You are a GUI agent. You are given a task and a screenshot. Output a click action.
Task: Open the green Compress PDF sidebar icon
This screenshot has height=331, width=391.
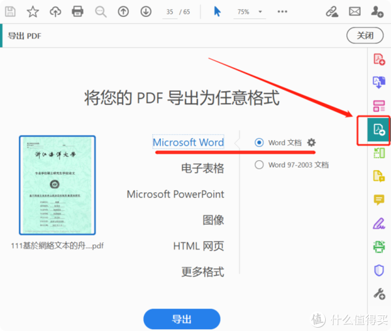coord(379,152)
